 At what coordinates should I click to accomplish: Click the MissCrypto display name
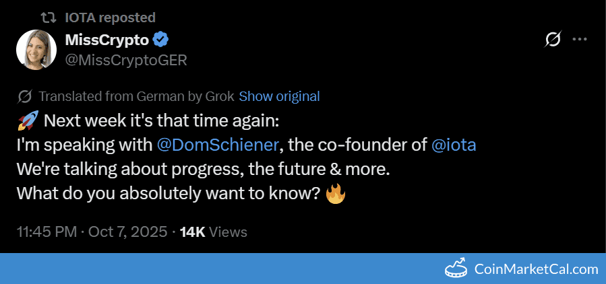(107, 40)
